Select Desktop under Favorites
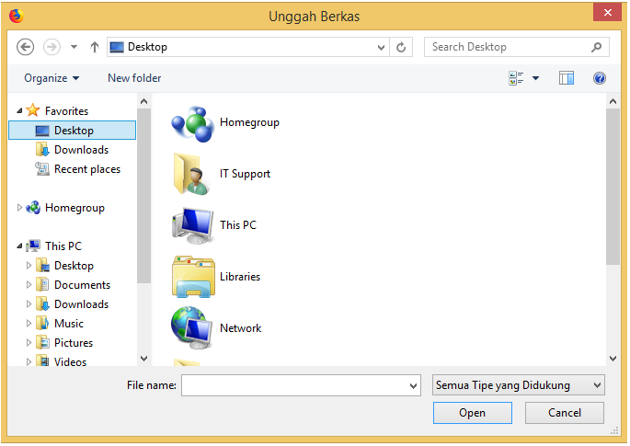 coord(73,131)
